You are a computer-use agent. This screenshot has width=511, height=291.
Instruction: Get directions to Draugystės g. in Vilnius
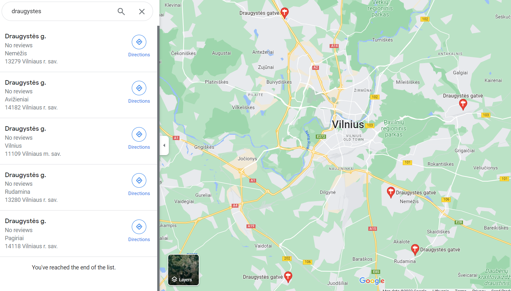pos(139,138)
